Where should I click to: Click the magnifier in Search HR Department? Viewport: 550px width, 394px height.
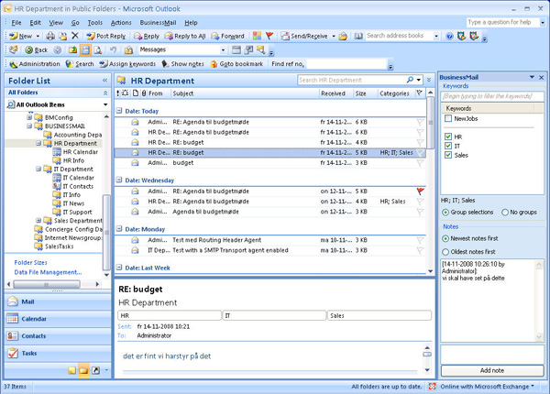coord(410,80)
